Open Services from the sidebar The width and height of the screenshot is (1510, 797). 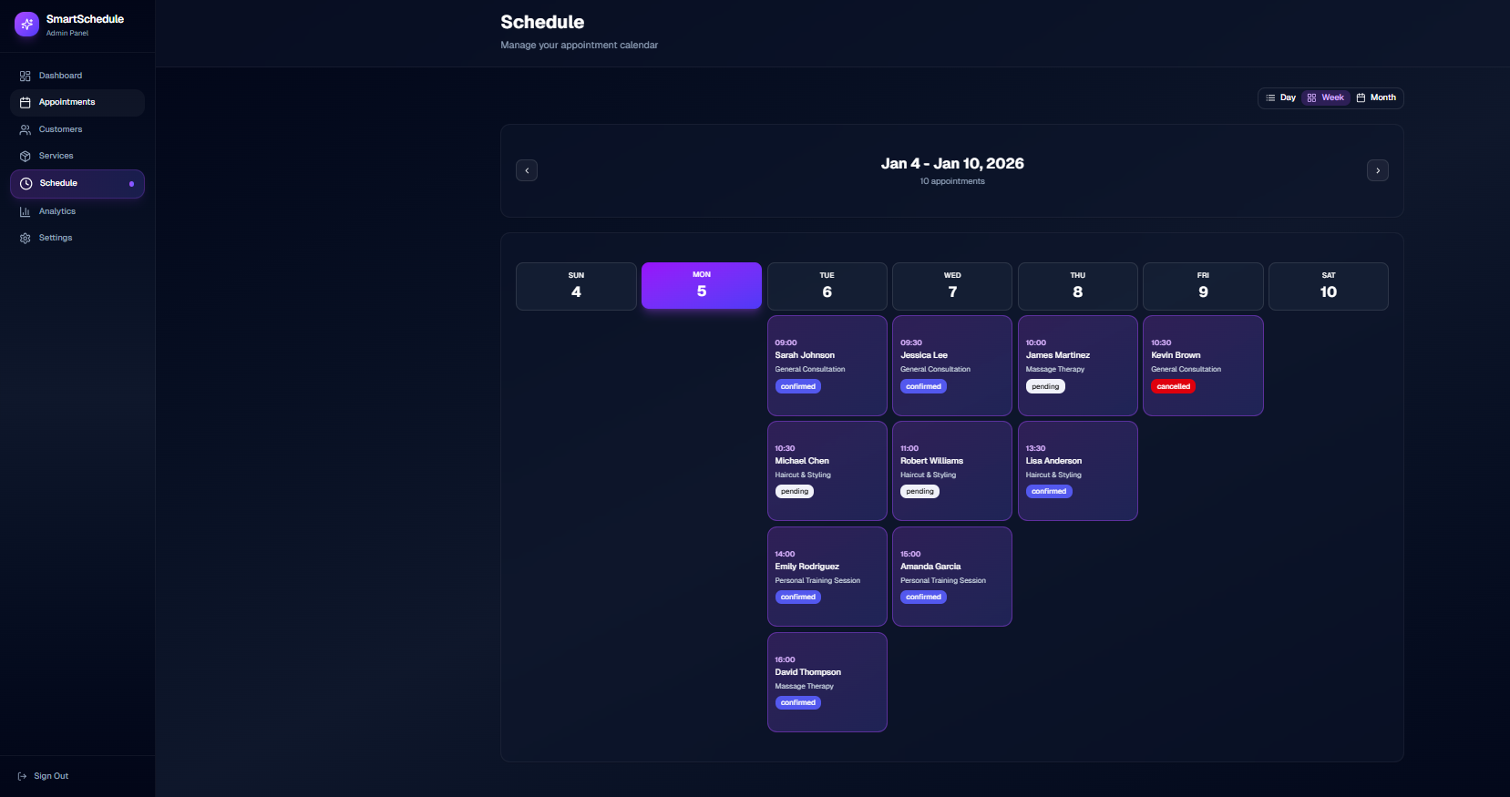(x=77, y=156)
